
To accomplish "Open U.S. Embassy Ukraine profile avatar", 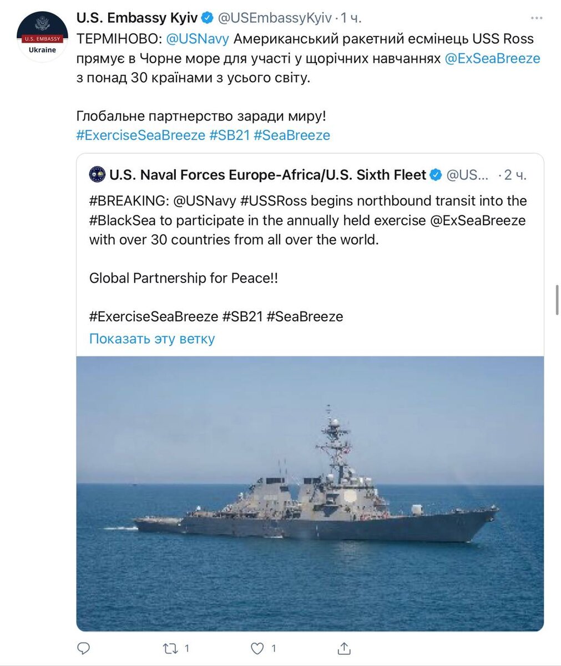I will click(x=43, y=36).
